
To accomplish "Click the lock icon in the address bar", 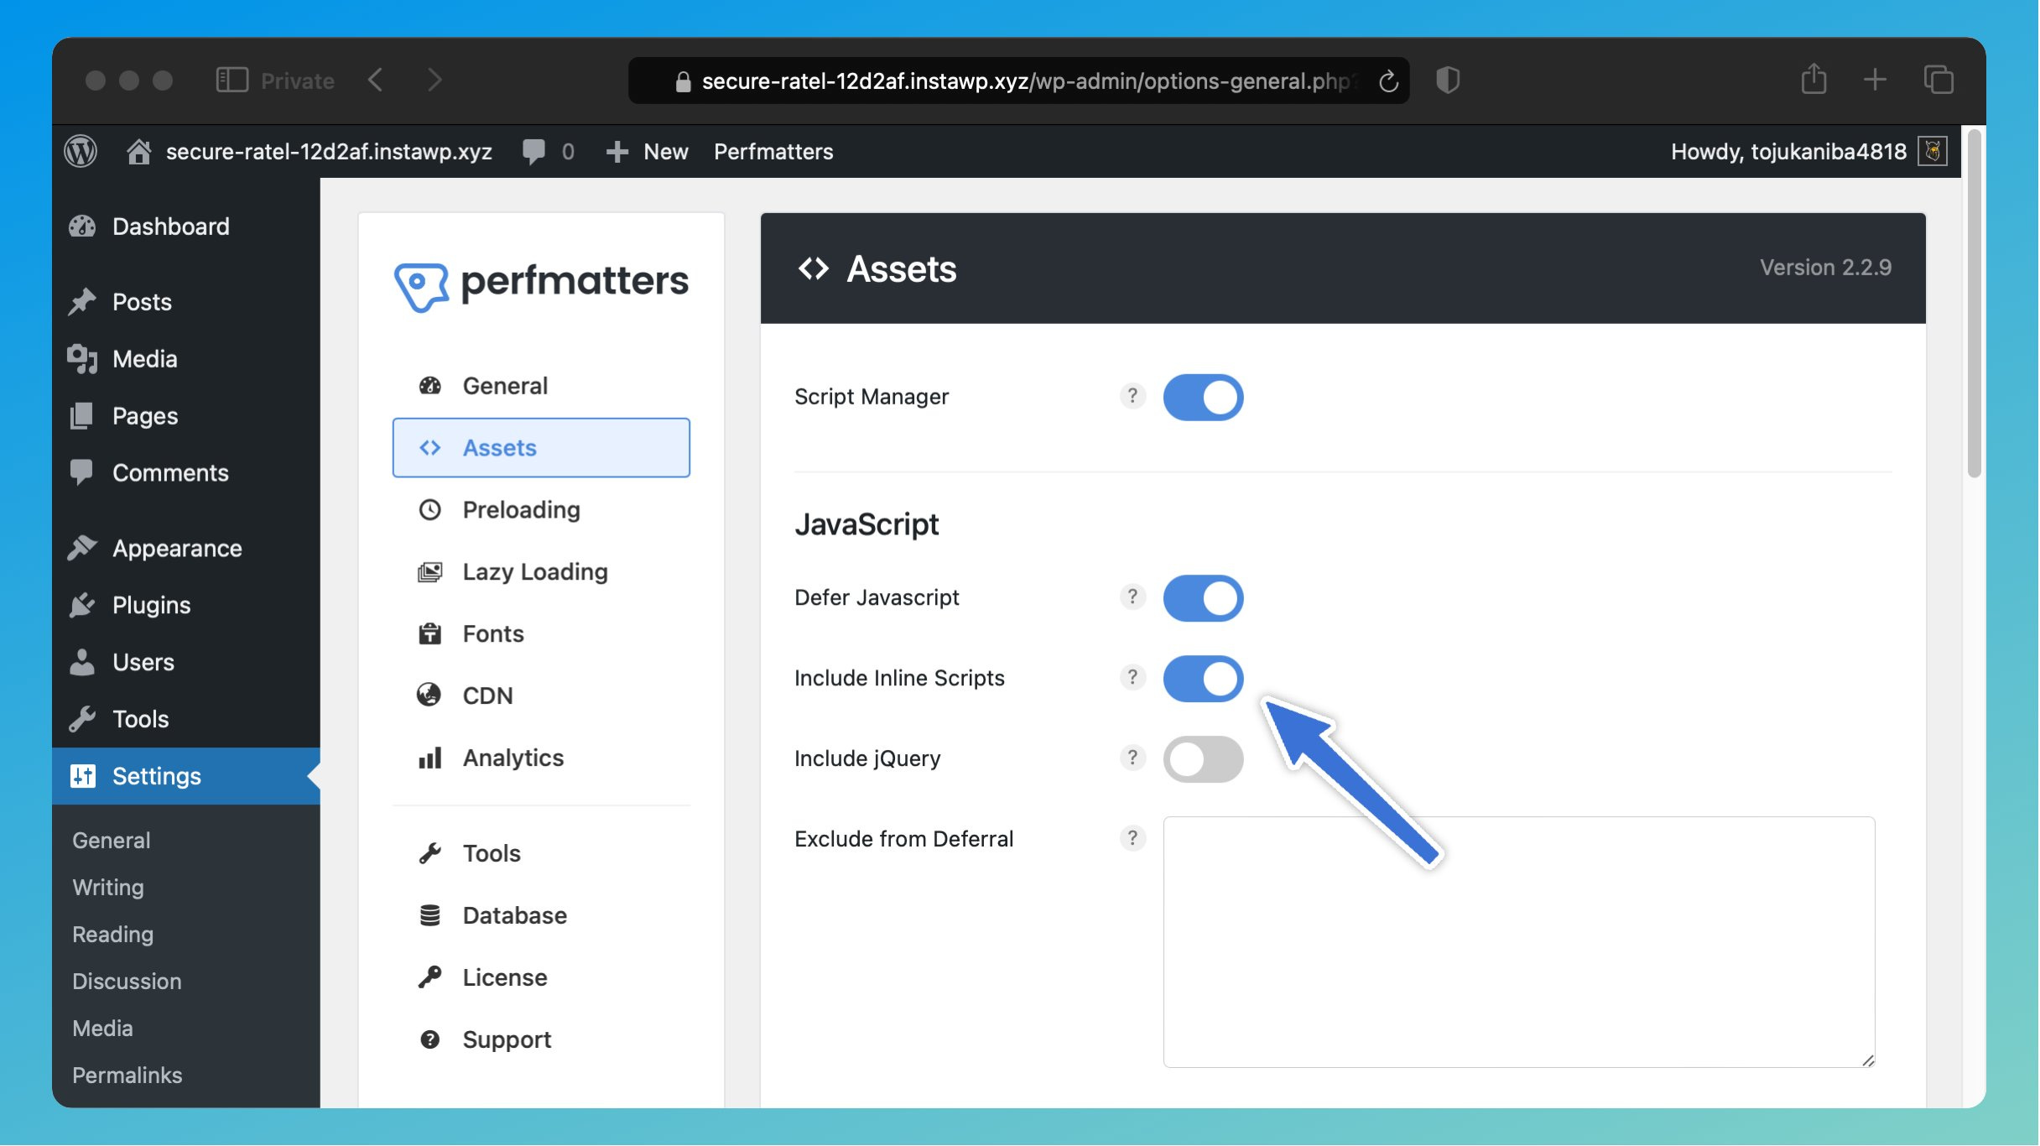I will pos(683,81).
